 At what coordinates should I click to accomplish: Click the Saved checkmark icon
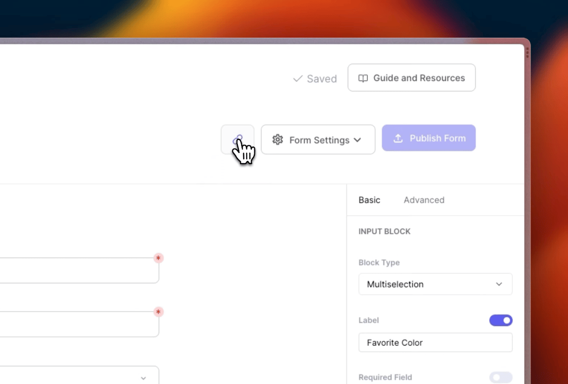(298, 78)
